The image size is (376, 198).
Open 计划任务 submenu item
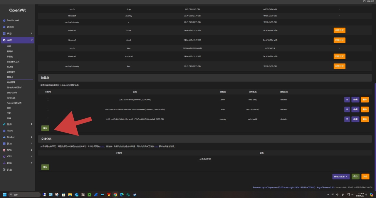tap(11, 72)
